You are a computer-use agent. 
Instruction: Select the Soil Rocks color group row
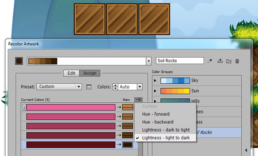pyautogui.click(x=219, y=132)
